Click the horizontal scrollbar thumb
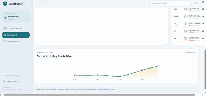 (99, 95)
